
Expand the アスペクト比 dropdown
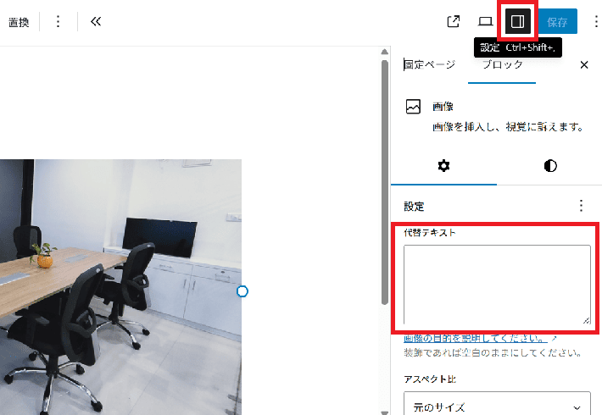point(497,405)
